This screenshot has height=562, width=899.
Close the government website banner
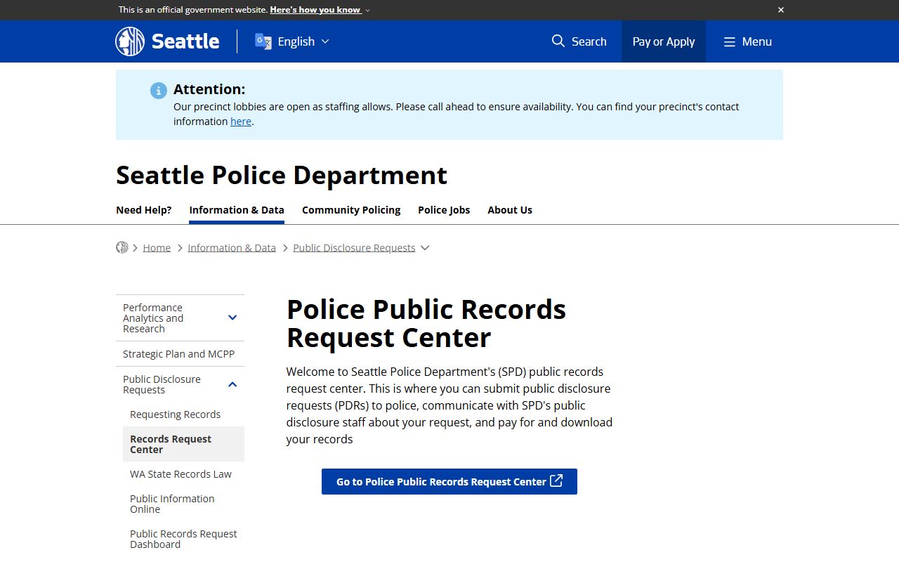pos(780,10)
